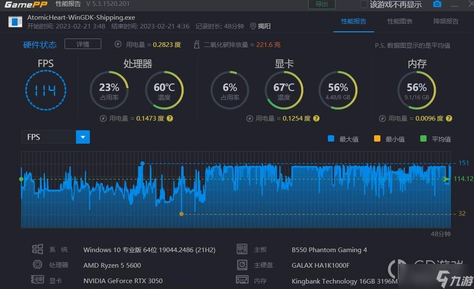The image size is (474, 289).
Task: Click the GPU usage 6% gauge
Action: pyautogui.click(x=230, y=90)
